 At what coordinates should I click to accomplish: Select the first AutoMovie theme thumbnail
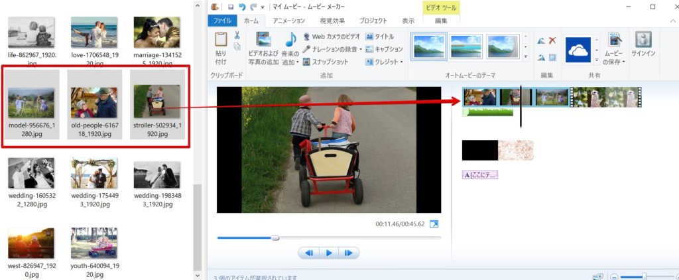coord(429,46)
